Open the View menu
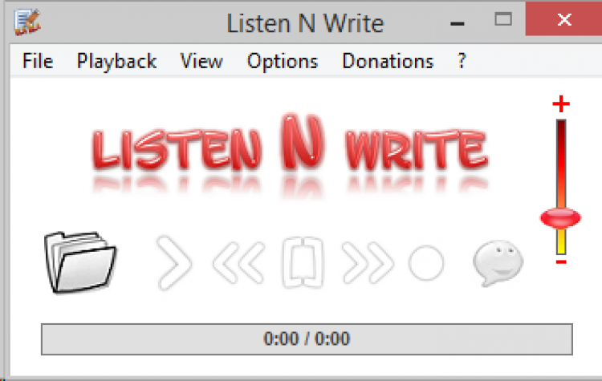Viewport: 602px width, 381px height. pyautogui.click(x=201, y=61)
